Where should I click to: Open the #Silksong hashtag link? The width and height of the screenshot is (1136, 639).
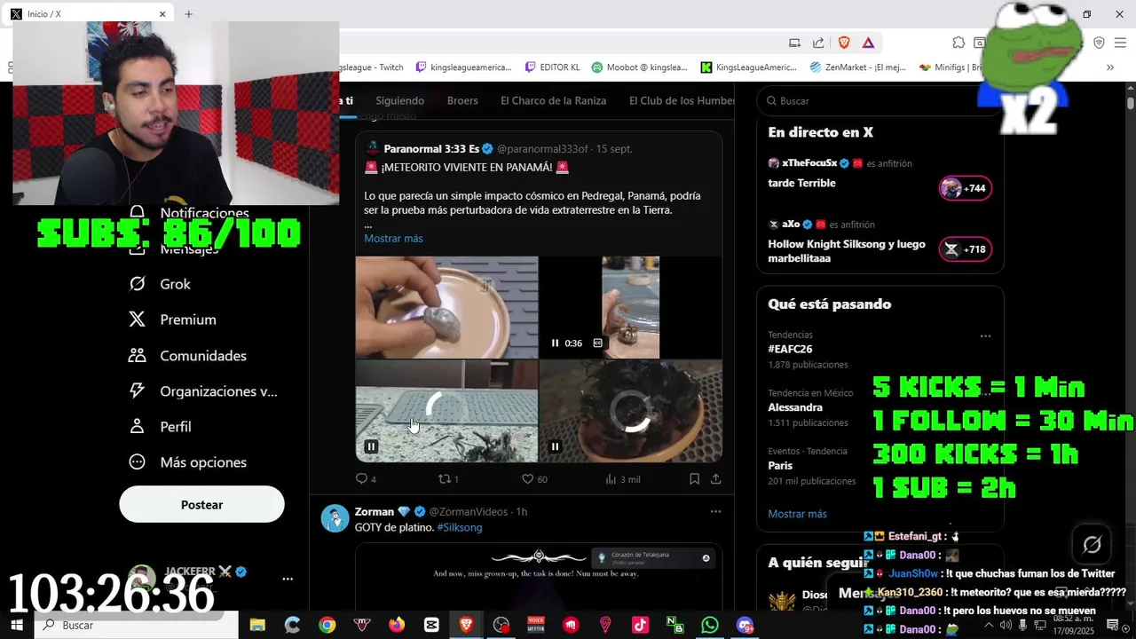[460, 527]
